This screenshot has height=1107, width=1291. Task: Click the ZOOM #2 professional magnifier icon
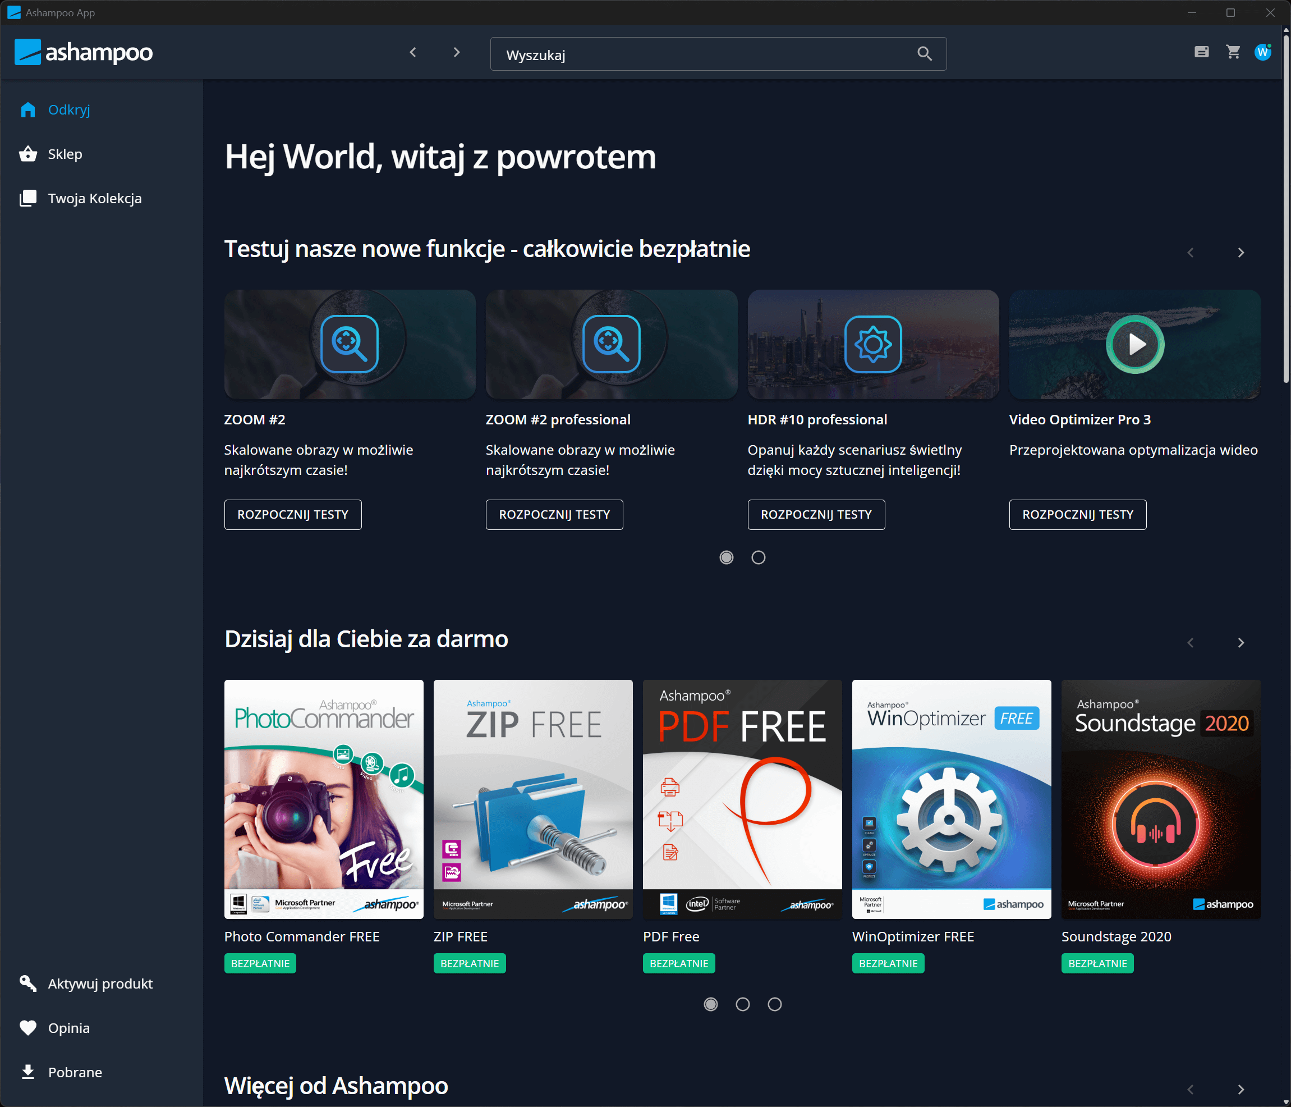[x=611, y=344]
